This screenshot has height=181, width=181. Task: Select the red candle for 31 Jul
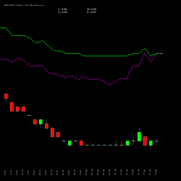click(81, 143)
